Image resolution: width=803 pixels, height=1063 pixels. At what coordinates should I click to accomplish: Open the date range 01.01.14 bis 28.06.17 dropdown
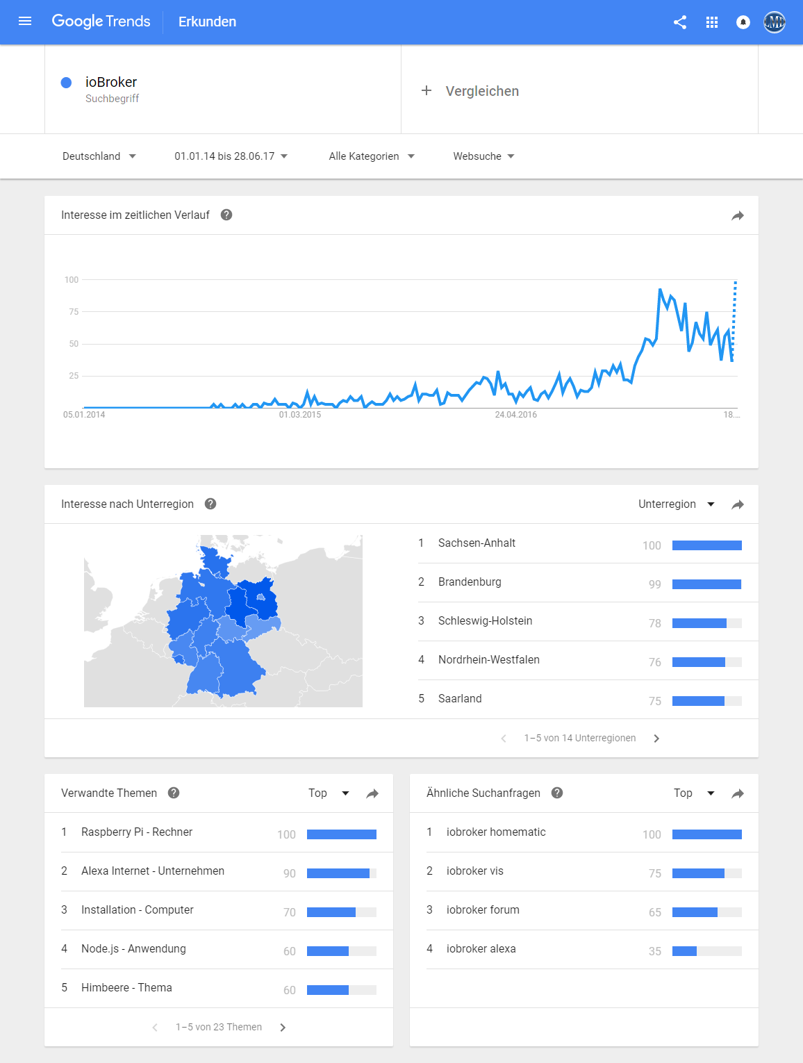(x=231, y=156)
